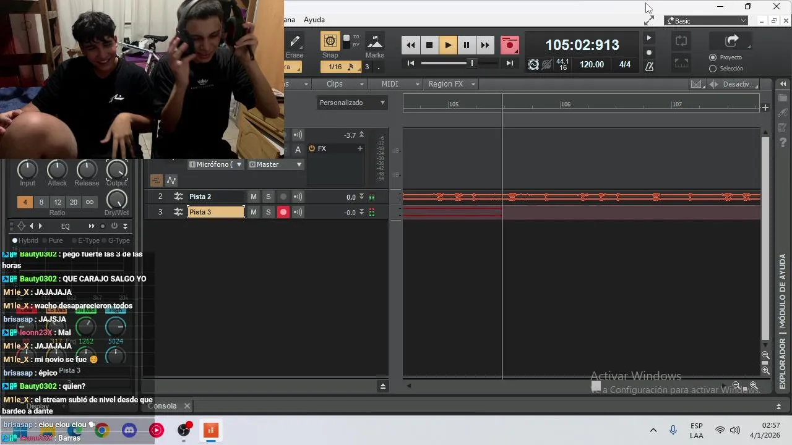Open the Personalizado track control dropdown

click(x=352, y=103)
